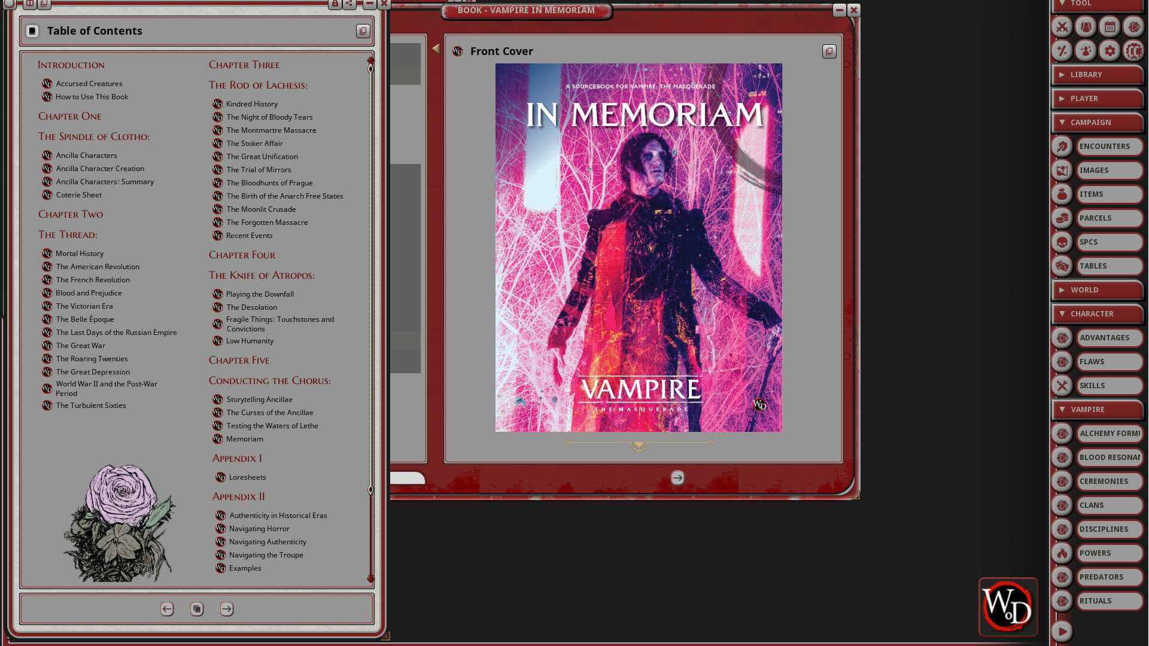Open the Options gear icon
The width and height of the screenshot is (1149, 646).
click(x=1109, y=51)
